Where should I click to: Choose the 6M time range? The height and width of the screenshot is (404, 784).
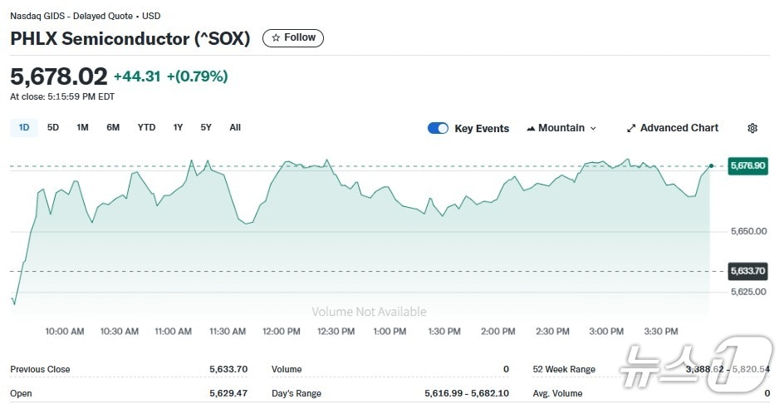[x=113, y=127]
